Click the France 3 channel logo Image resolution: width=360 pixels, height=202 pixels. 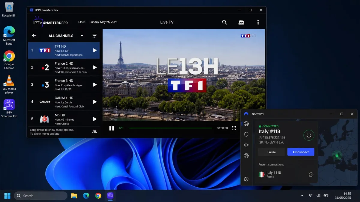coord(45,85)
